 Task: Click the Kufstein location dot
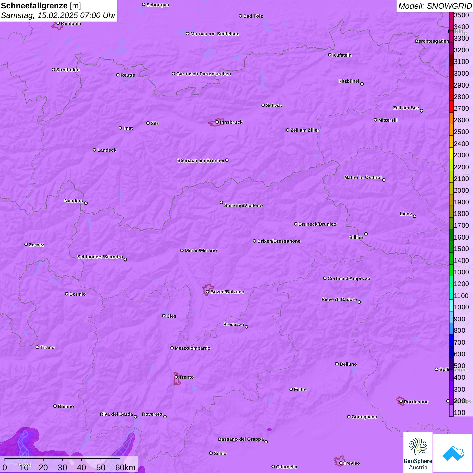(x=330, y=55)
